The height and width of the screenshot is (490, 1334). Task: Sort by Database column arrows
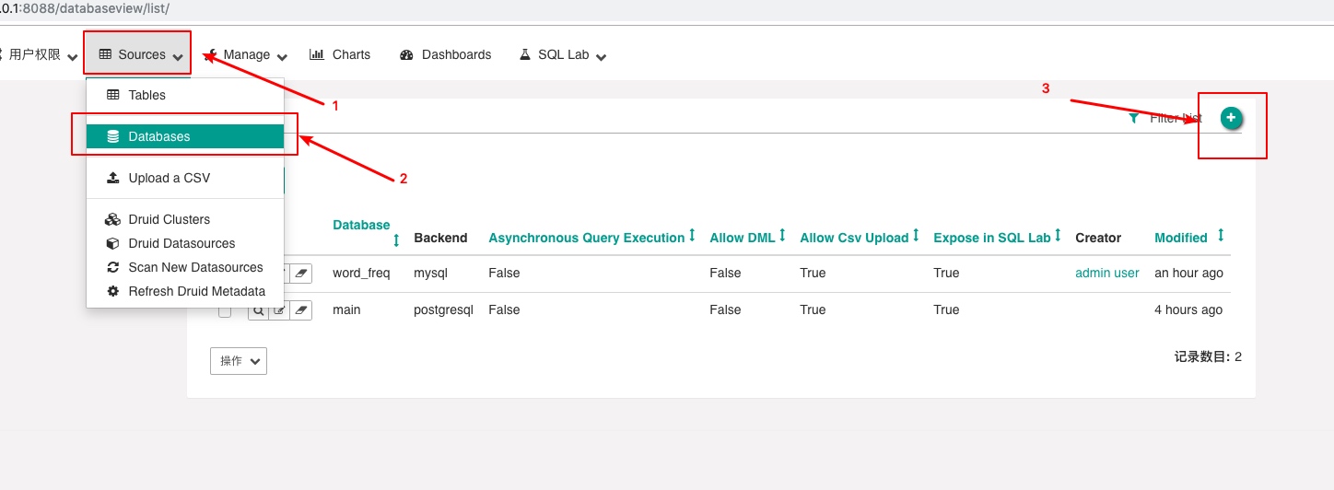pos(396,239)
